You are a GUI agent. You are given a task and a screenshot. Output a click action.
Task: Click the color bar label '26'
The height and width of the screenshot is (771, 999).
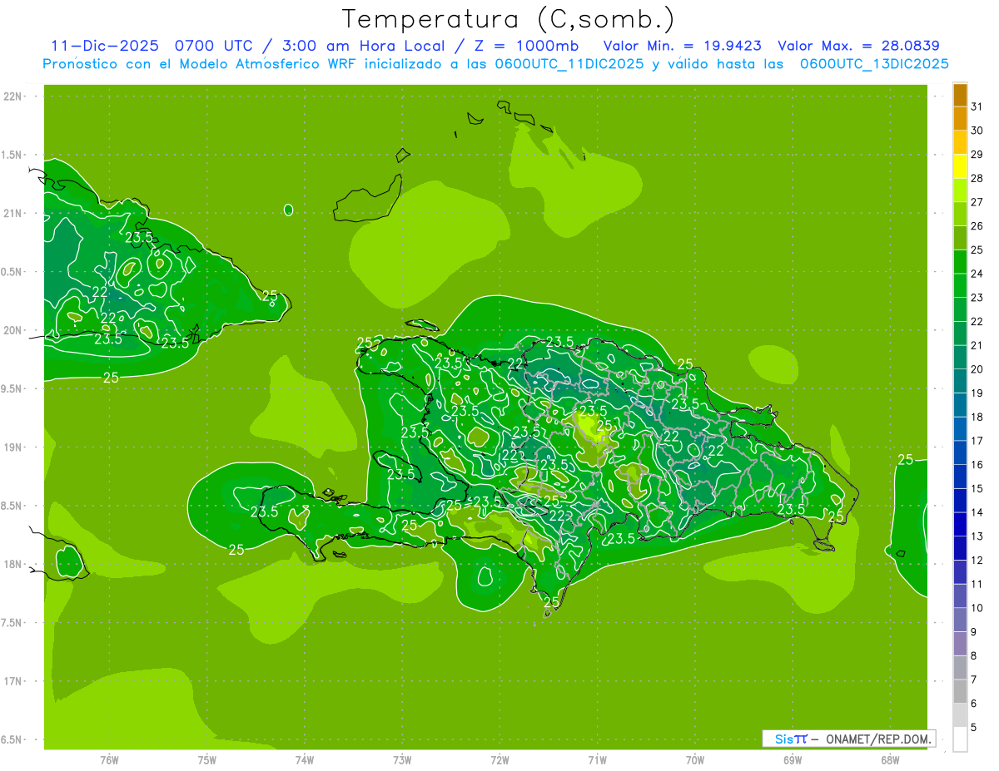tap(977, 225)
